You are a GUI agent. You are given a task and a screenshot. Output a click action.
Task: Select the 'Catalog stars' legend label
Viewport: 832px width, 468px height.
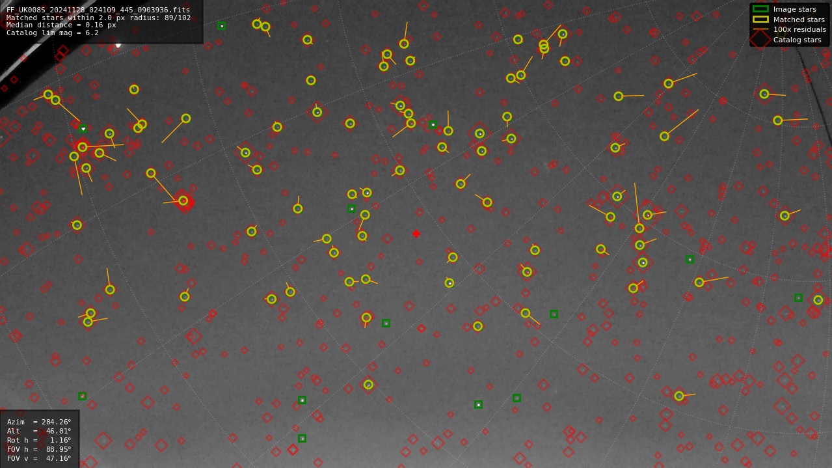797,40
